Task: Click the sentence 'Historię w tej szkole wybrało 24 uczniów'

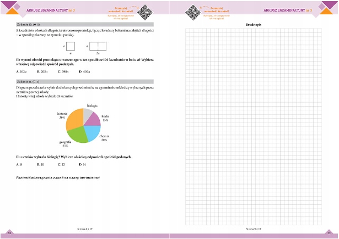Action: coord(45,96)
